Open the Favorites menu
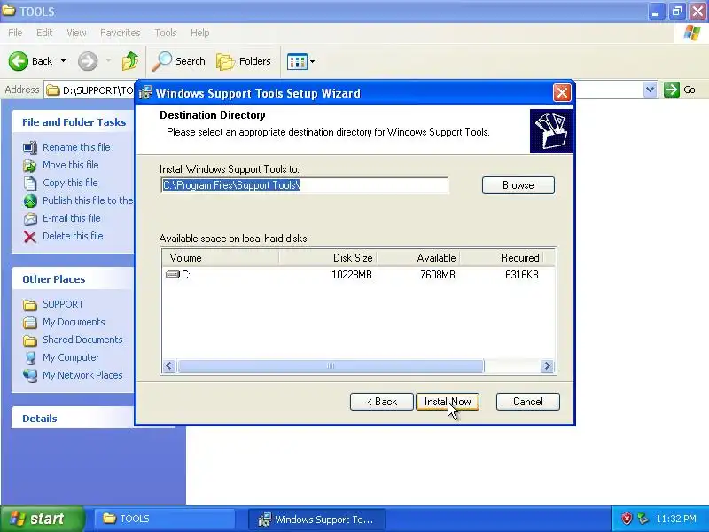 pos(121,33)
